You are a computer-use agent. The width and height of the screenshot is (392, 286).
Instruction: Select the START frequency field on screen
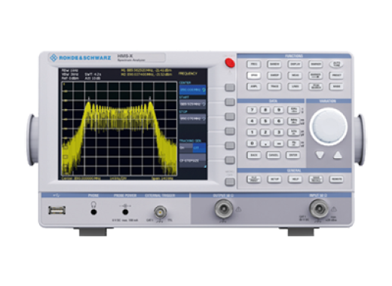192,104
